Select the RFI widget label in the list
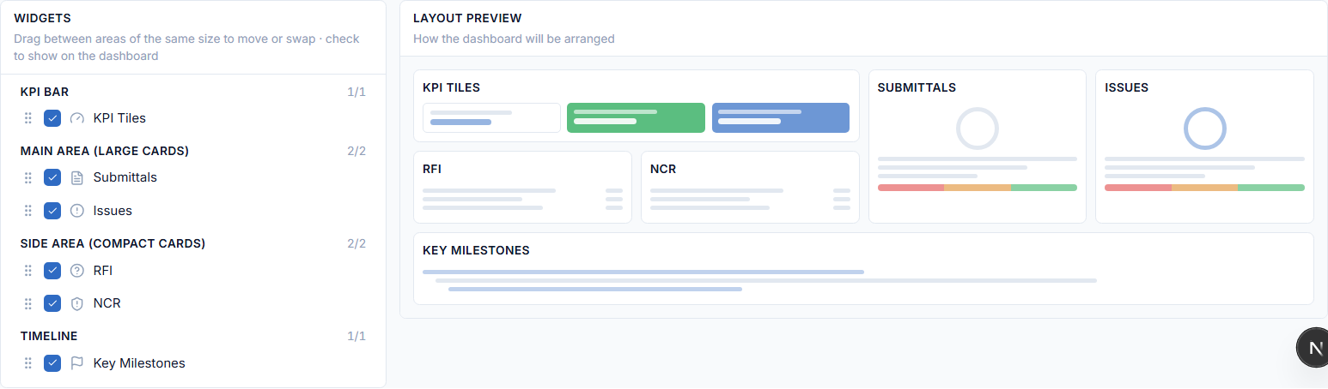This screenshot has width=1328, height=389. [103, 271]
